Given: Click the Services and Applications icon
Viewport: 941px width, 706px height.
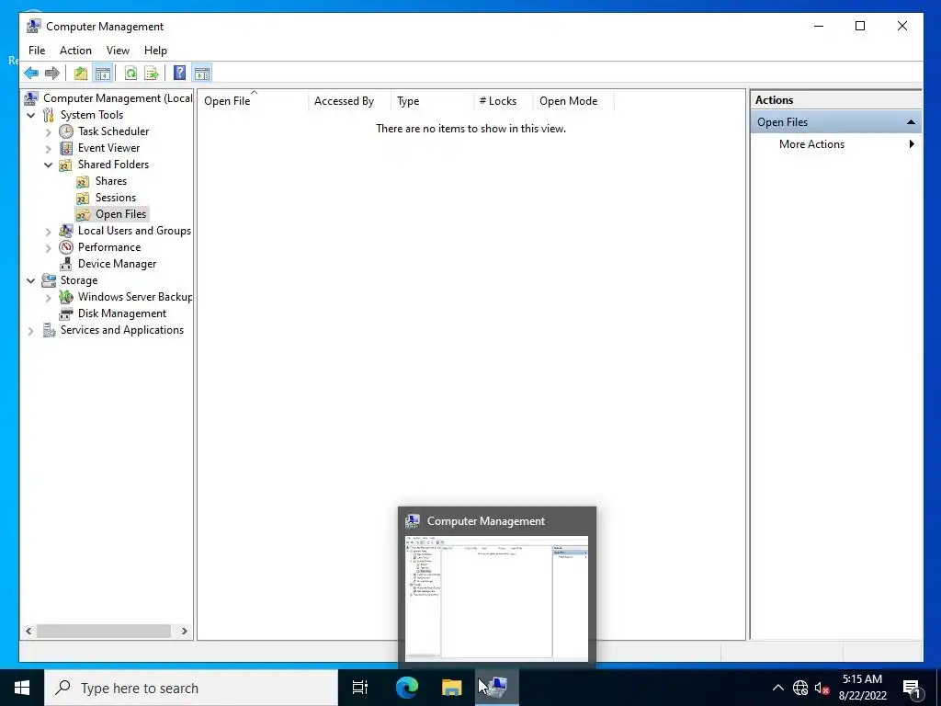Looking at the screenshot, I should pyautogui.click(x=49, y=330).
